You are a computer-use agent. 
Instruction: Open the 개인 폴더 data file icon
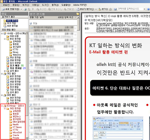click(5, 74)
